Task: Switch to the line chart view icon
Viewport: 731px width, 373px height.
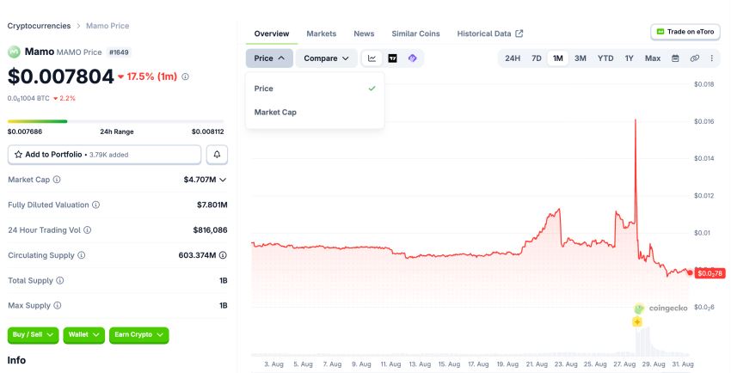Action: tap(372, 58)
